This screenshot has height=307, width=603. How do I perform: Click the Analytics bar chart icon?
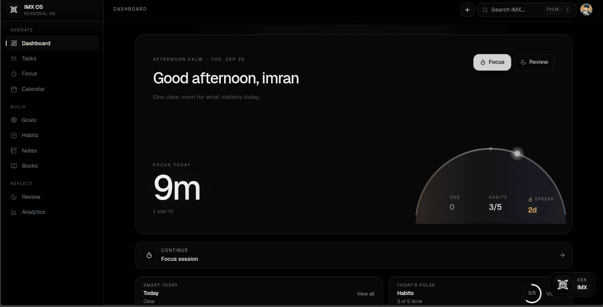coord(14,212)
